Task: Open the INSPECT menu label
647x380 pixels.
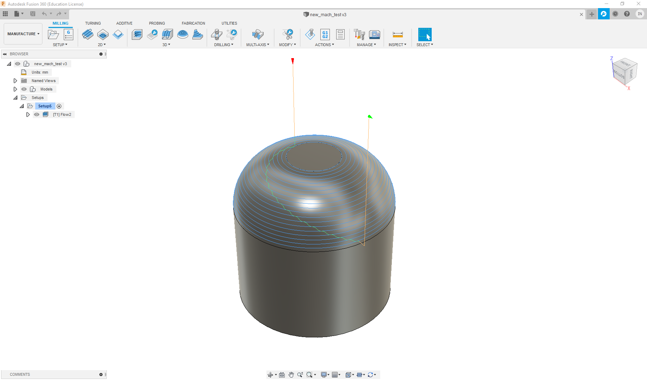Action: (397, 45)
